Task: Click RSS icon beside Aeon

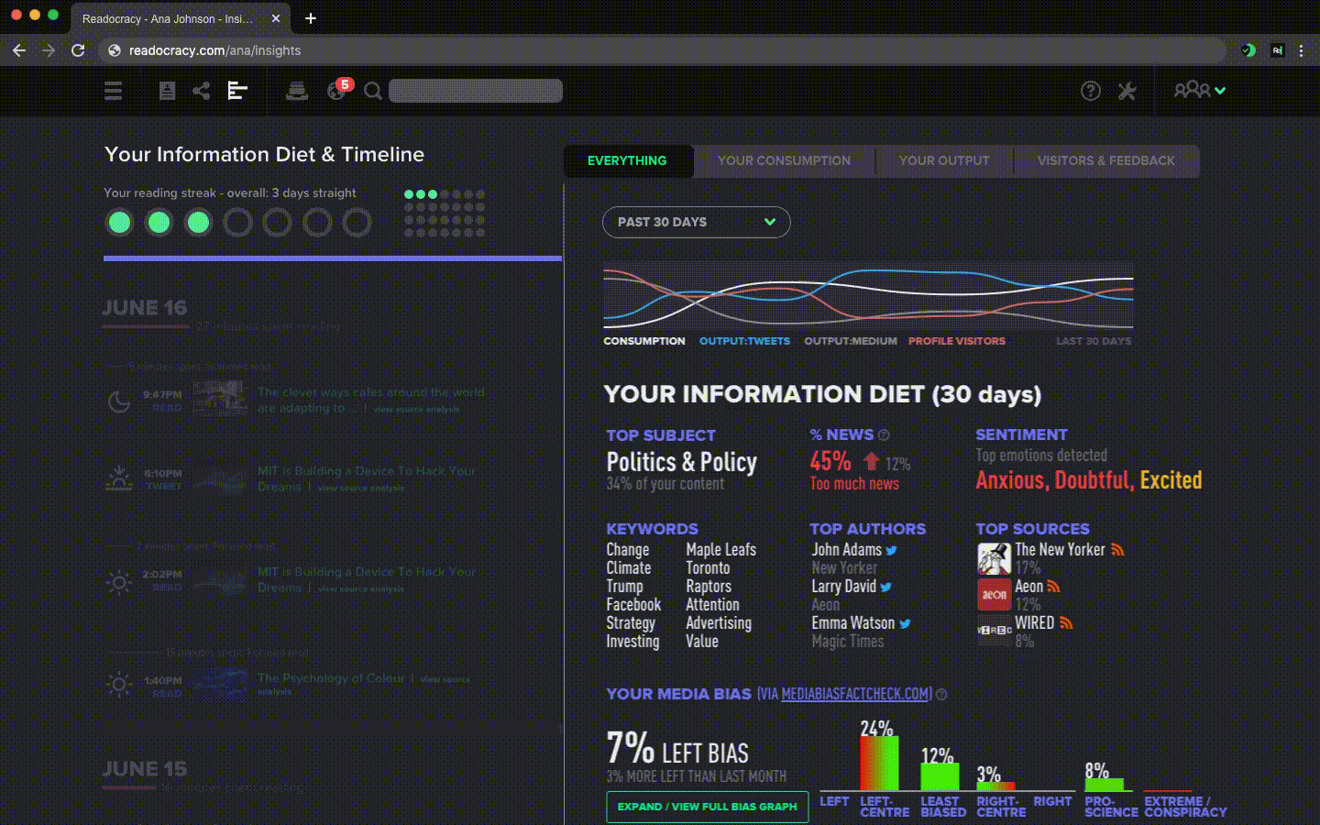Action: point(1053,587)
